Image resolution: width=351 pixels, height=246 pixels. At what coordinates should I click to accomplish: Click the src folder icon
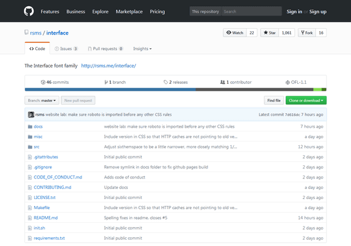[30, 147]
